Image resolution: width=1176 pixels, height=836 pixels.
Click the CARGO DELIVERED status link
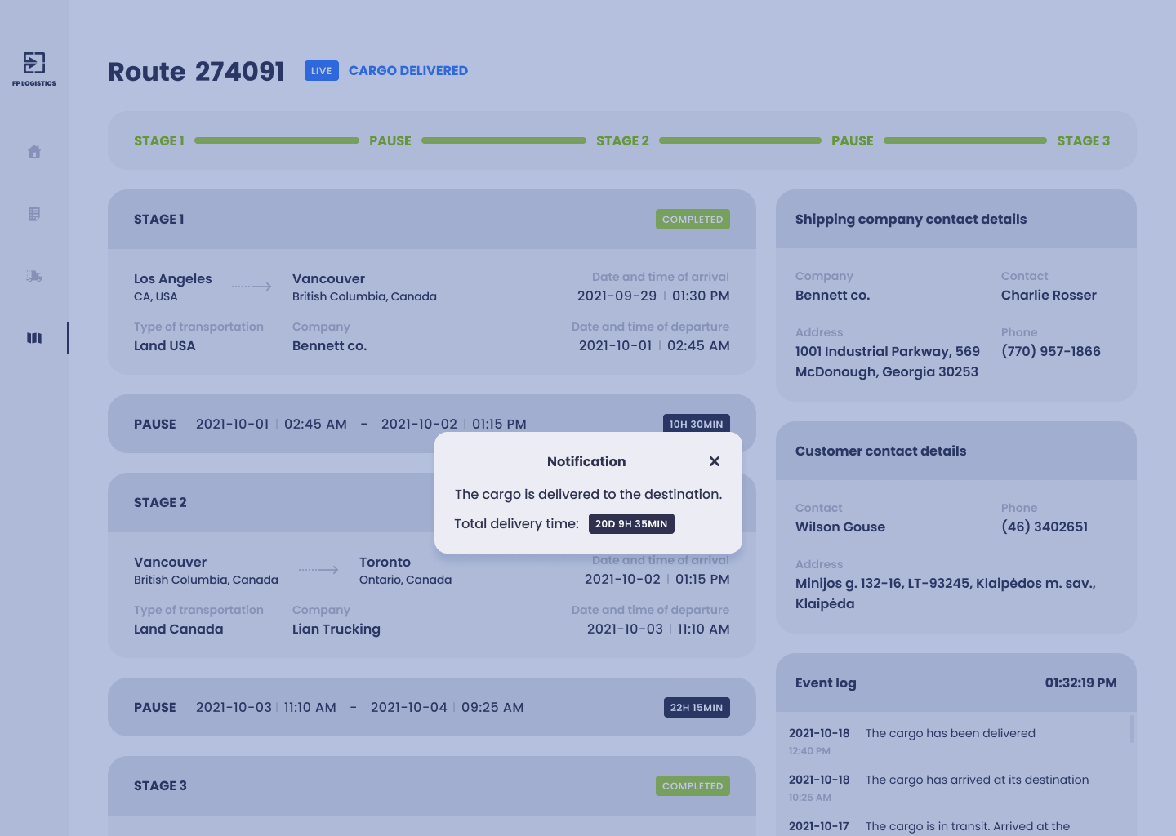tap(408, 71)
